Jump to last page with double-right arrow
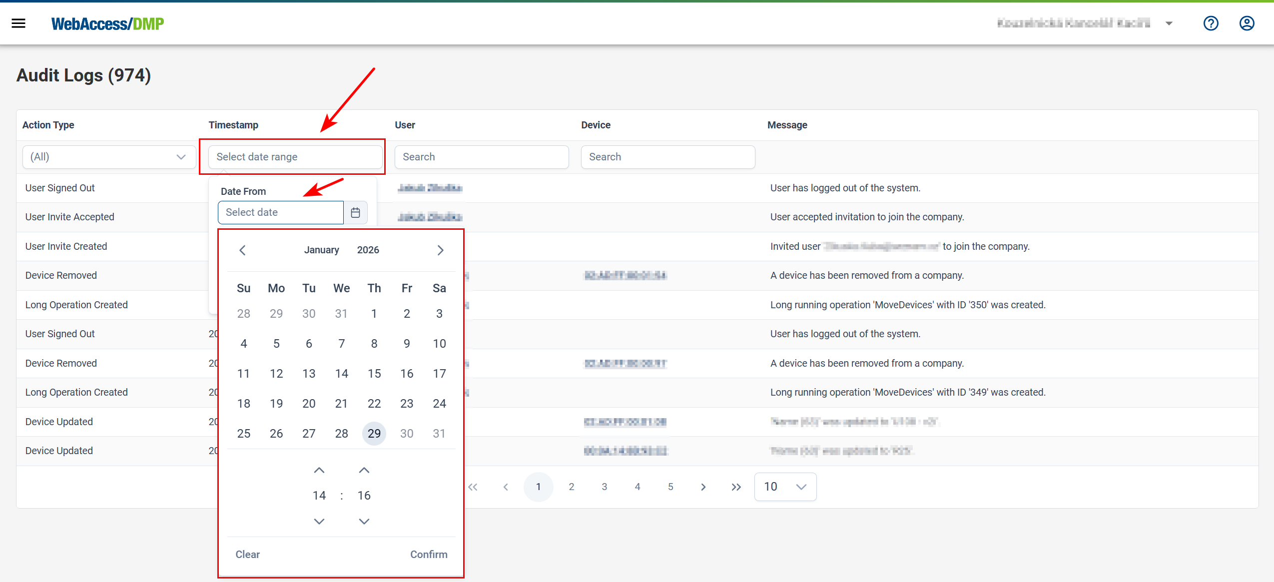This screenshot has width=1274, height=582. click(735, 486)
